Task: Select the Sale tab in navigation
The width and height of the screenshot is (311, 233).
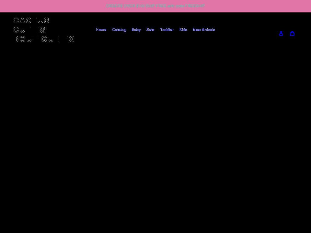Action: coord(150,29)
